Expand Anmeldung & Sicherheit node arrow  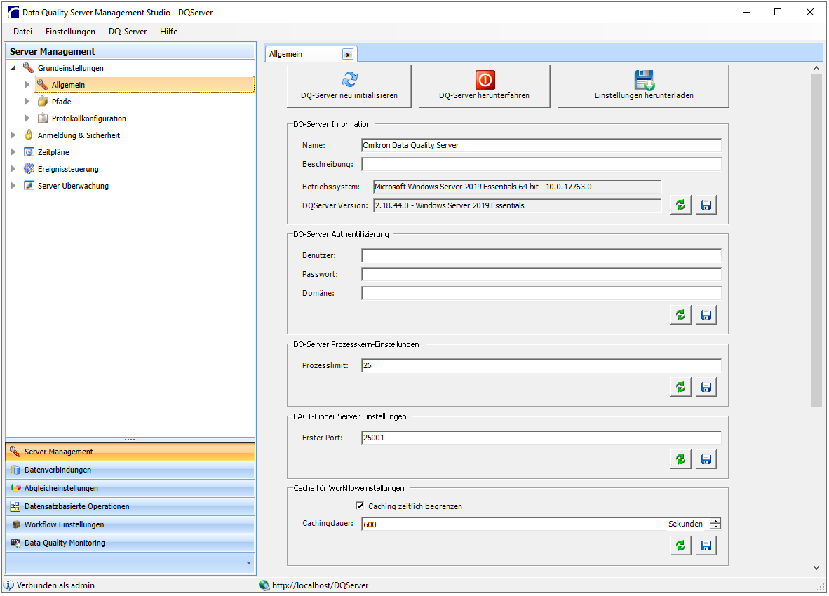pyautogui.click(x=13, y=135)
